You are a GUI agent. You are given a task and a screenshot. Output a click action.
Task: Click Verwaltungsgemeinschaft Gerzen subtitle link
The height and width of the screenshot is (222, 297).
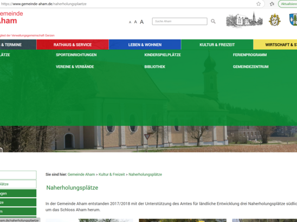[27, 35]
